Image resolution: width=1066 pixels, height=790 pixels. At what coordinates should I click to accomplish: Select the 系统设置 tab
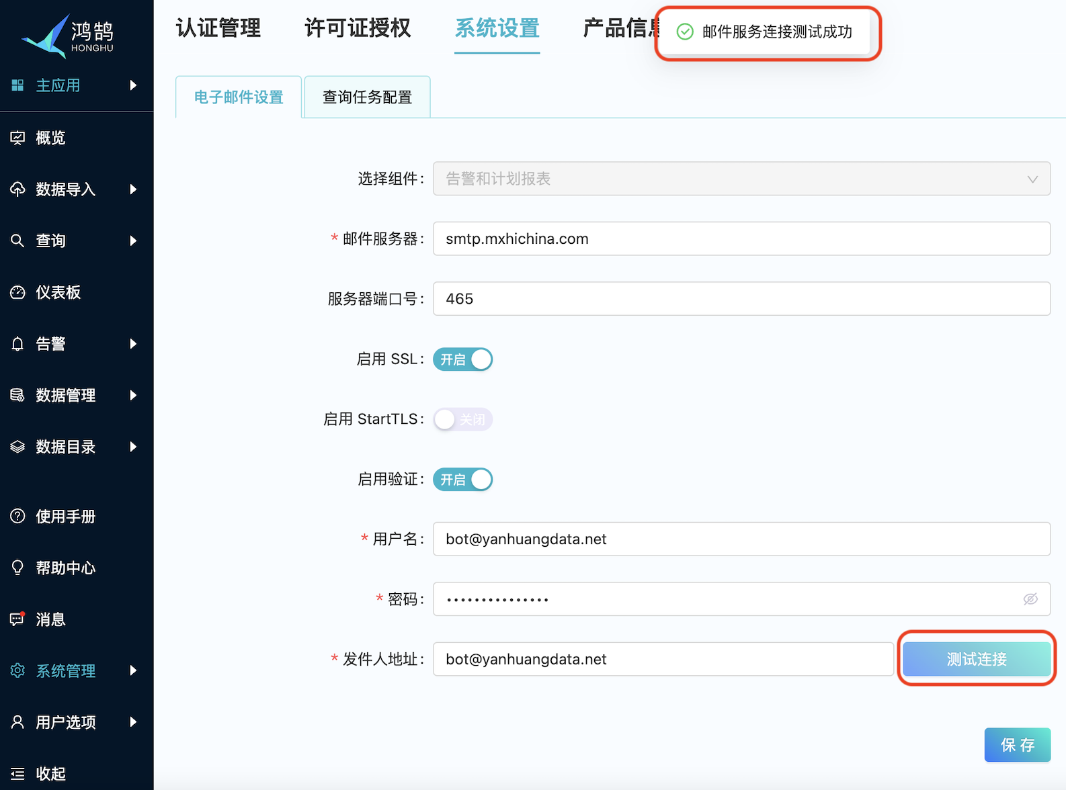click(x=497, y=28)
